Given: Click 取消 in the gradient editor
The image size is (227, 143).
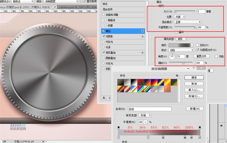Looking at the screenshot, I should point(194,84).
